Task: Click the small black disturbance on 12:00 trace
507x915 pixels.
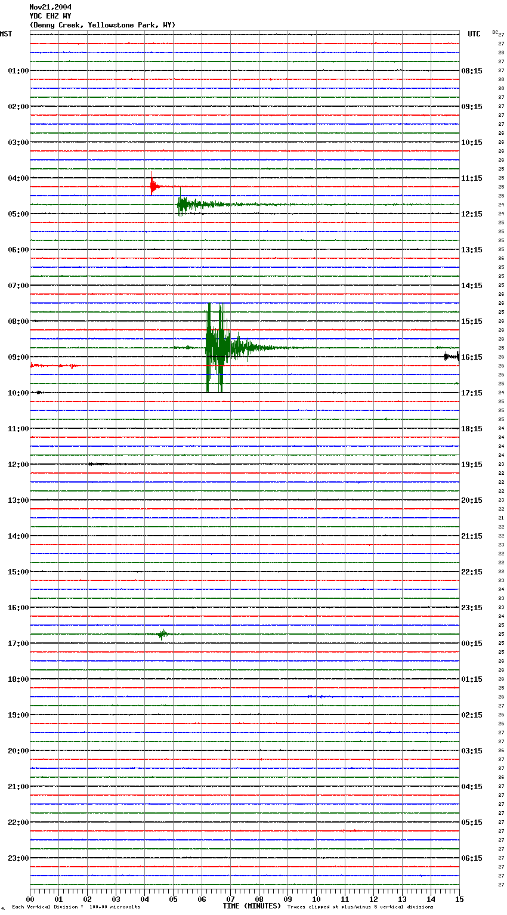Action: pos(98,464)
